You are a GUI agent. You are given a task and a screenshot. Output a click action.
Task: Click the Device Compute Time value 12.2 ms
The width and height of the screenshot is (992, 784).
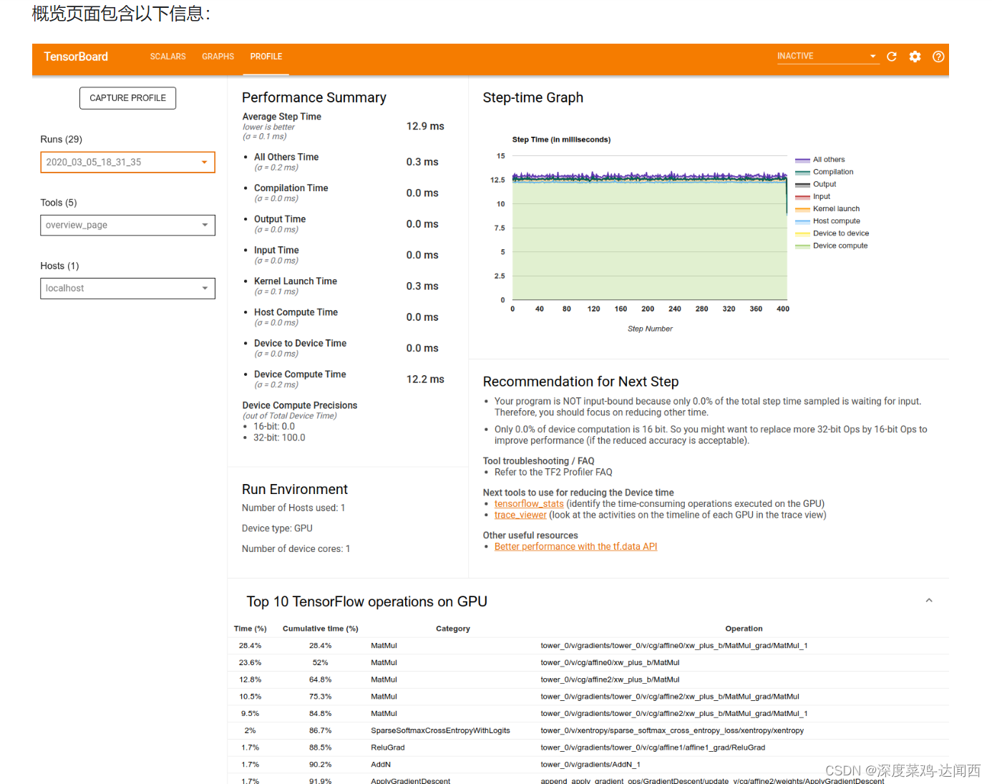pos(425,379)
